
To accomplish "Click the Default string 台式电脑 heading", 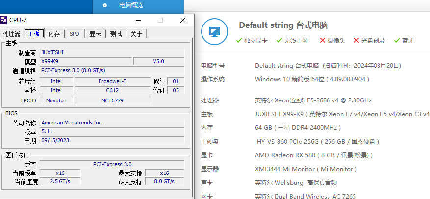I will [283, 25].
